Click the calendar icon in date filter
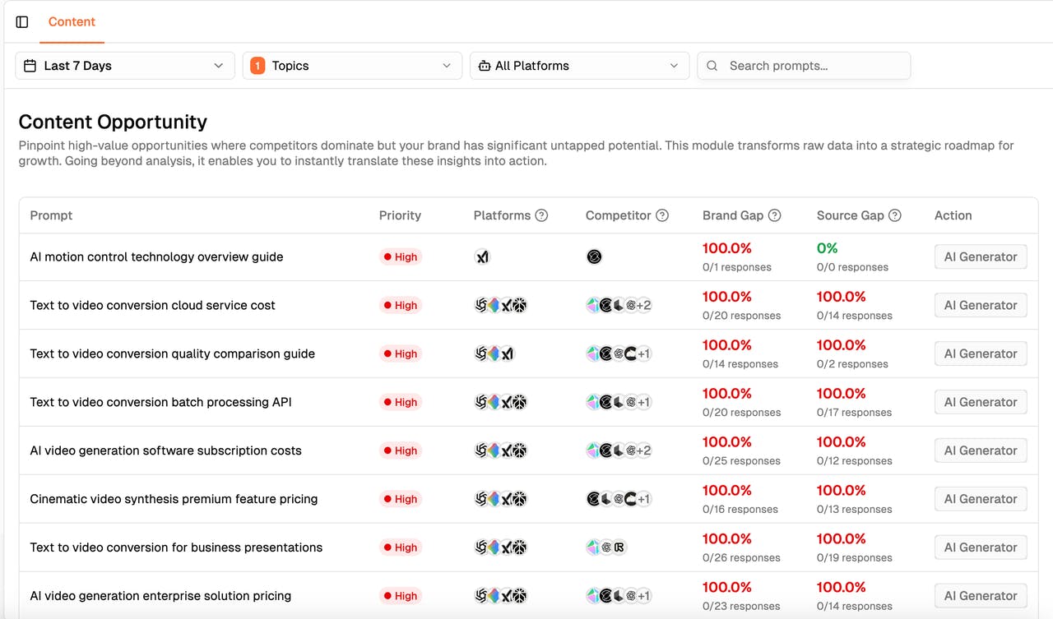 (x=30, y=66)
